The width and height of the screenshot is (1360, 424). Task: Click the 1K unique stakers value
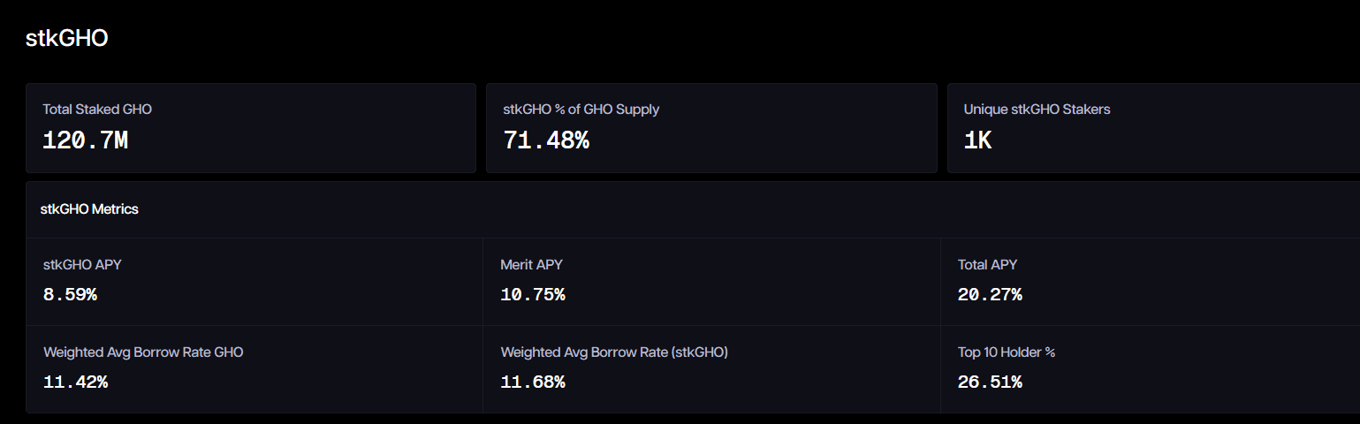pos(977,140)
